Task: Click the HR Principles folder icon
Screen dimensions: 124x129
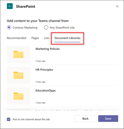Action: pyautogui.click(x=18, y=75)
